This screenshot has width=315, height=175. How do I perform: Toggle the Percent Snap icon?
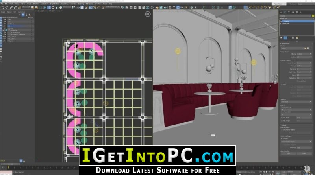pyautogui.click(x=94, y=7)
